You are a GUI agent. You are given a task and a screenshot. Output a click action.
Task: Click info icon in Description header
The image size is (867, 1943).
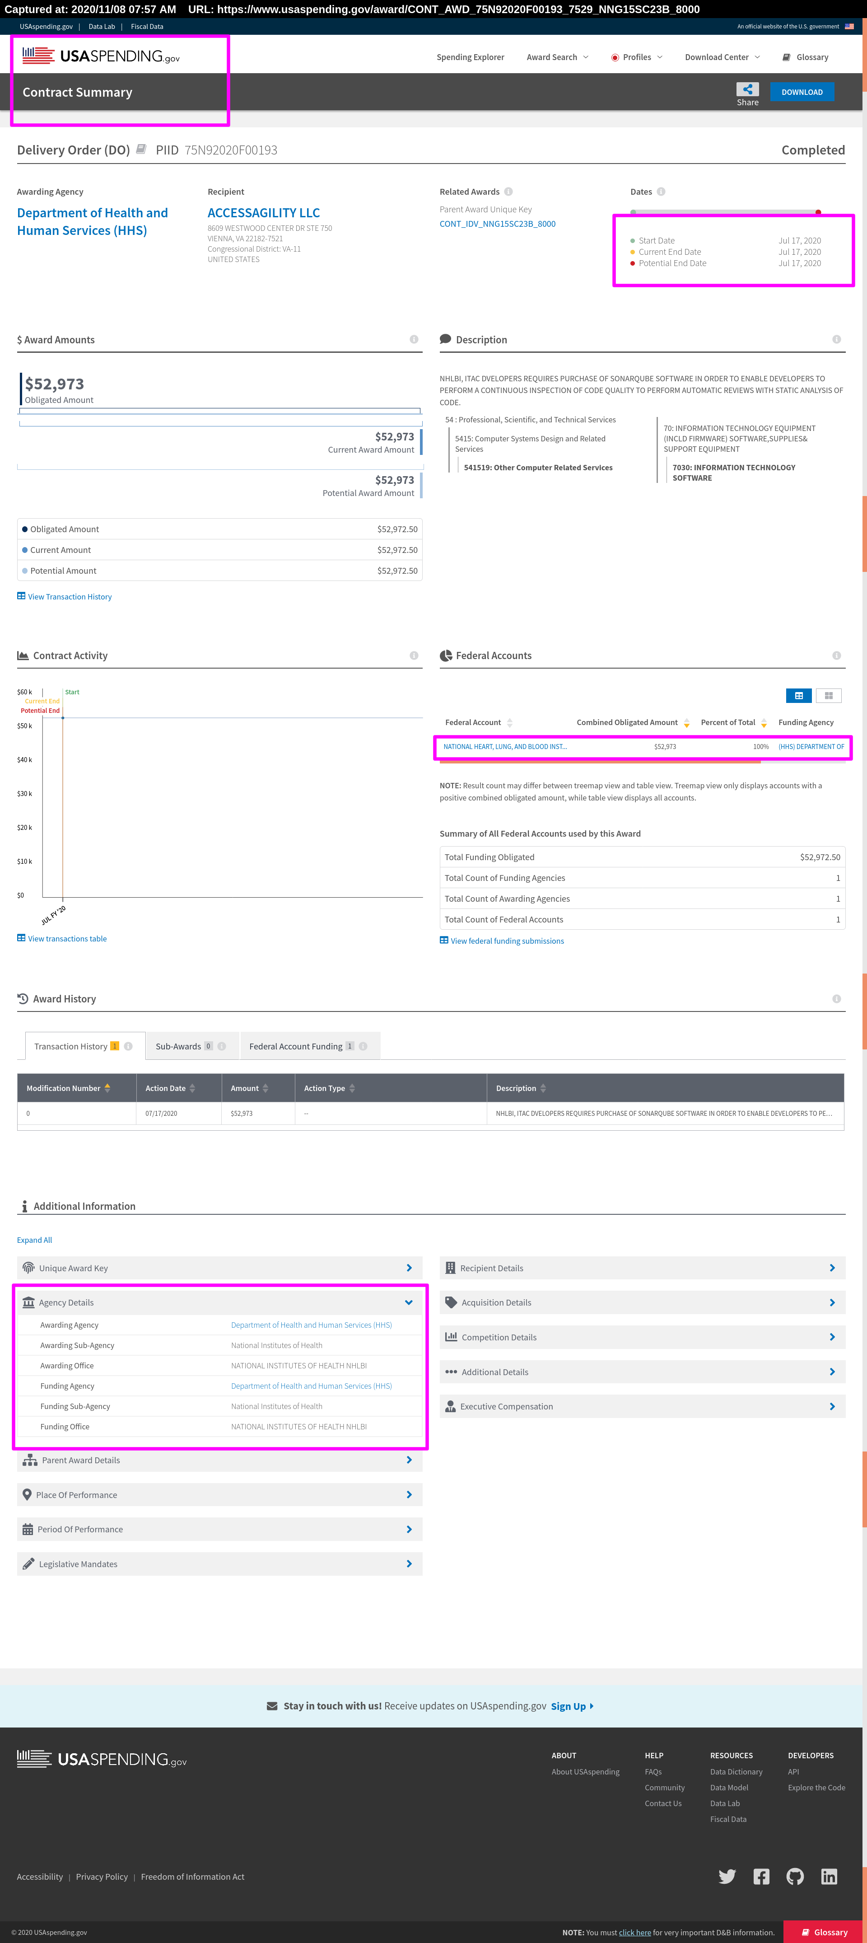click(836, 339)
